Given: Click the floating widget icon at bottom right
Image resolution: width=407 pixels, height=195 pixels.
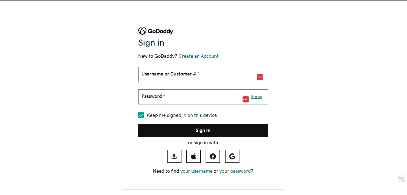Looking at the screenshot, I should tap(401, 178).
